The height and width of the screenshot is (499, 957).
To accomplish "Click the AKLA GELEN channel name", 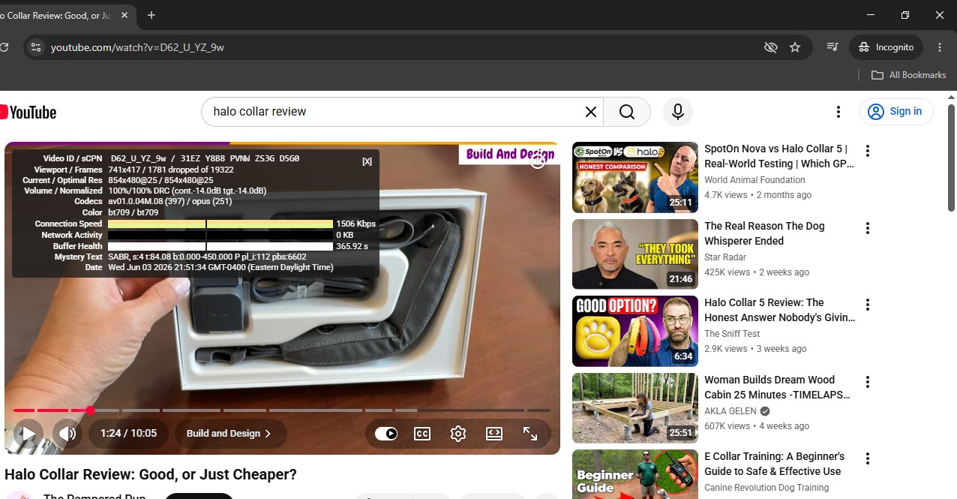I will pyautogui.click(x=731, y=411).
